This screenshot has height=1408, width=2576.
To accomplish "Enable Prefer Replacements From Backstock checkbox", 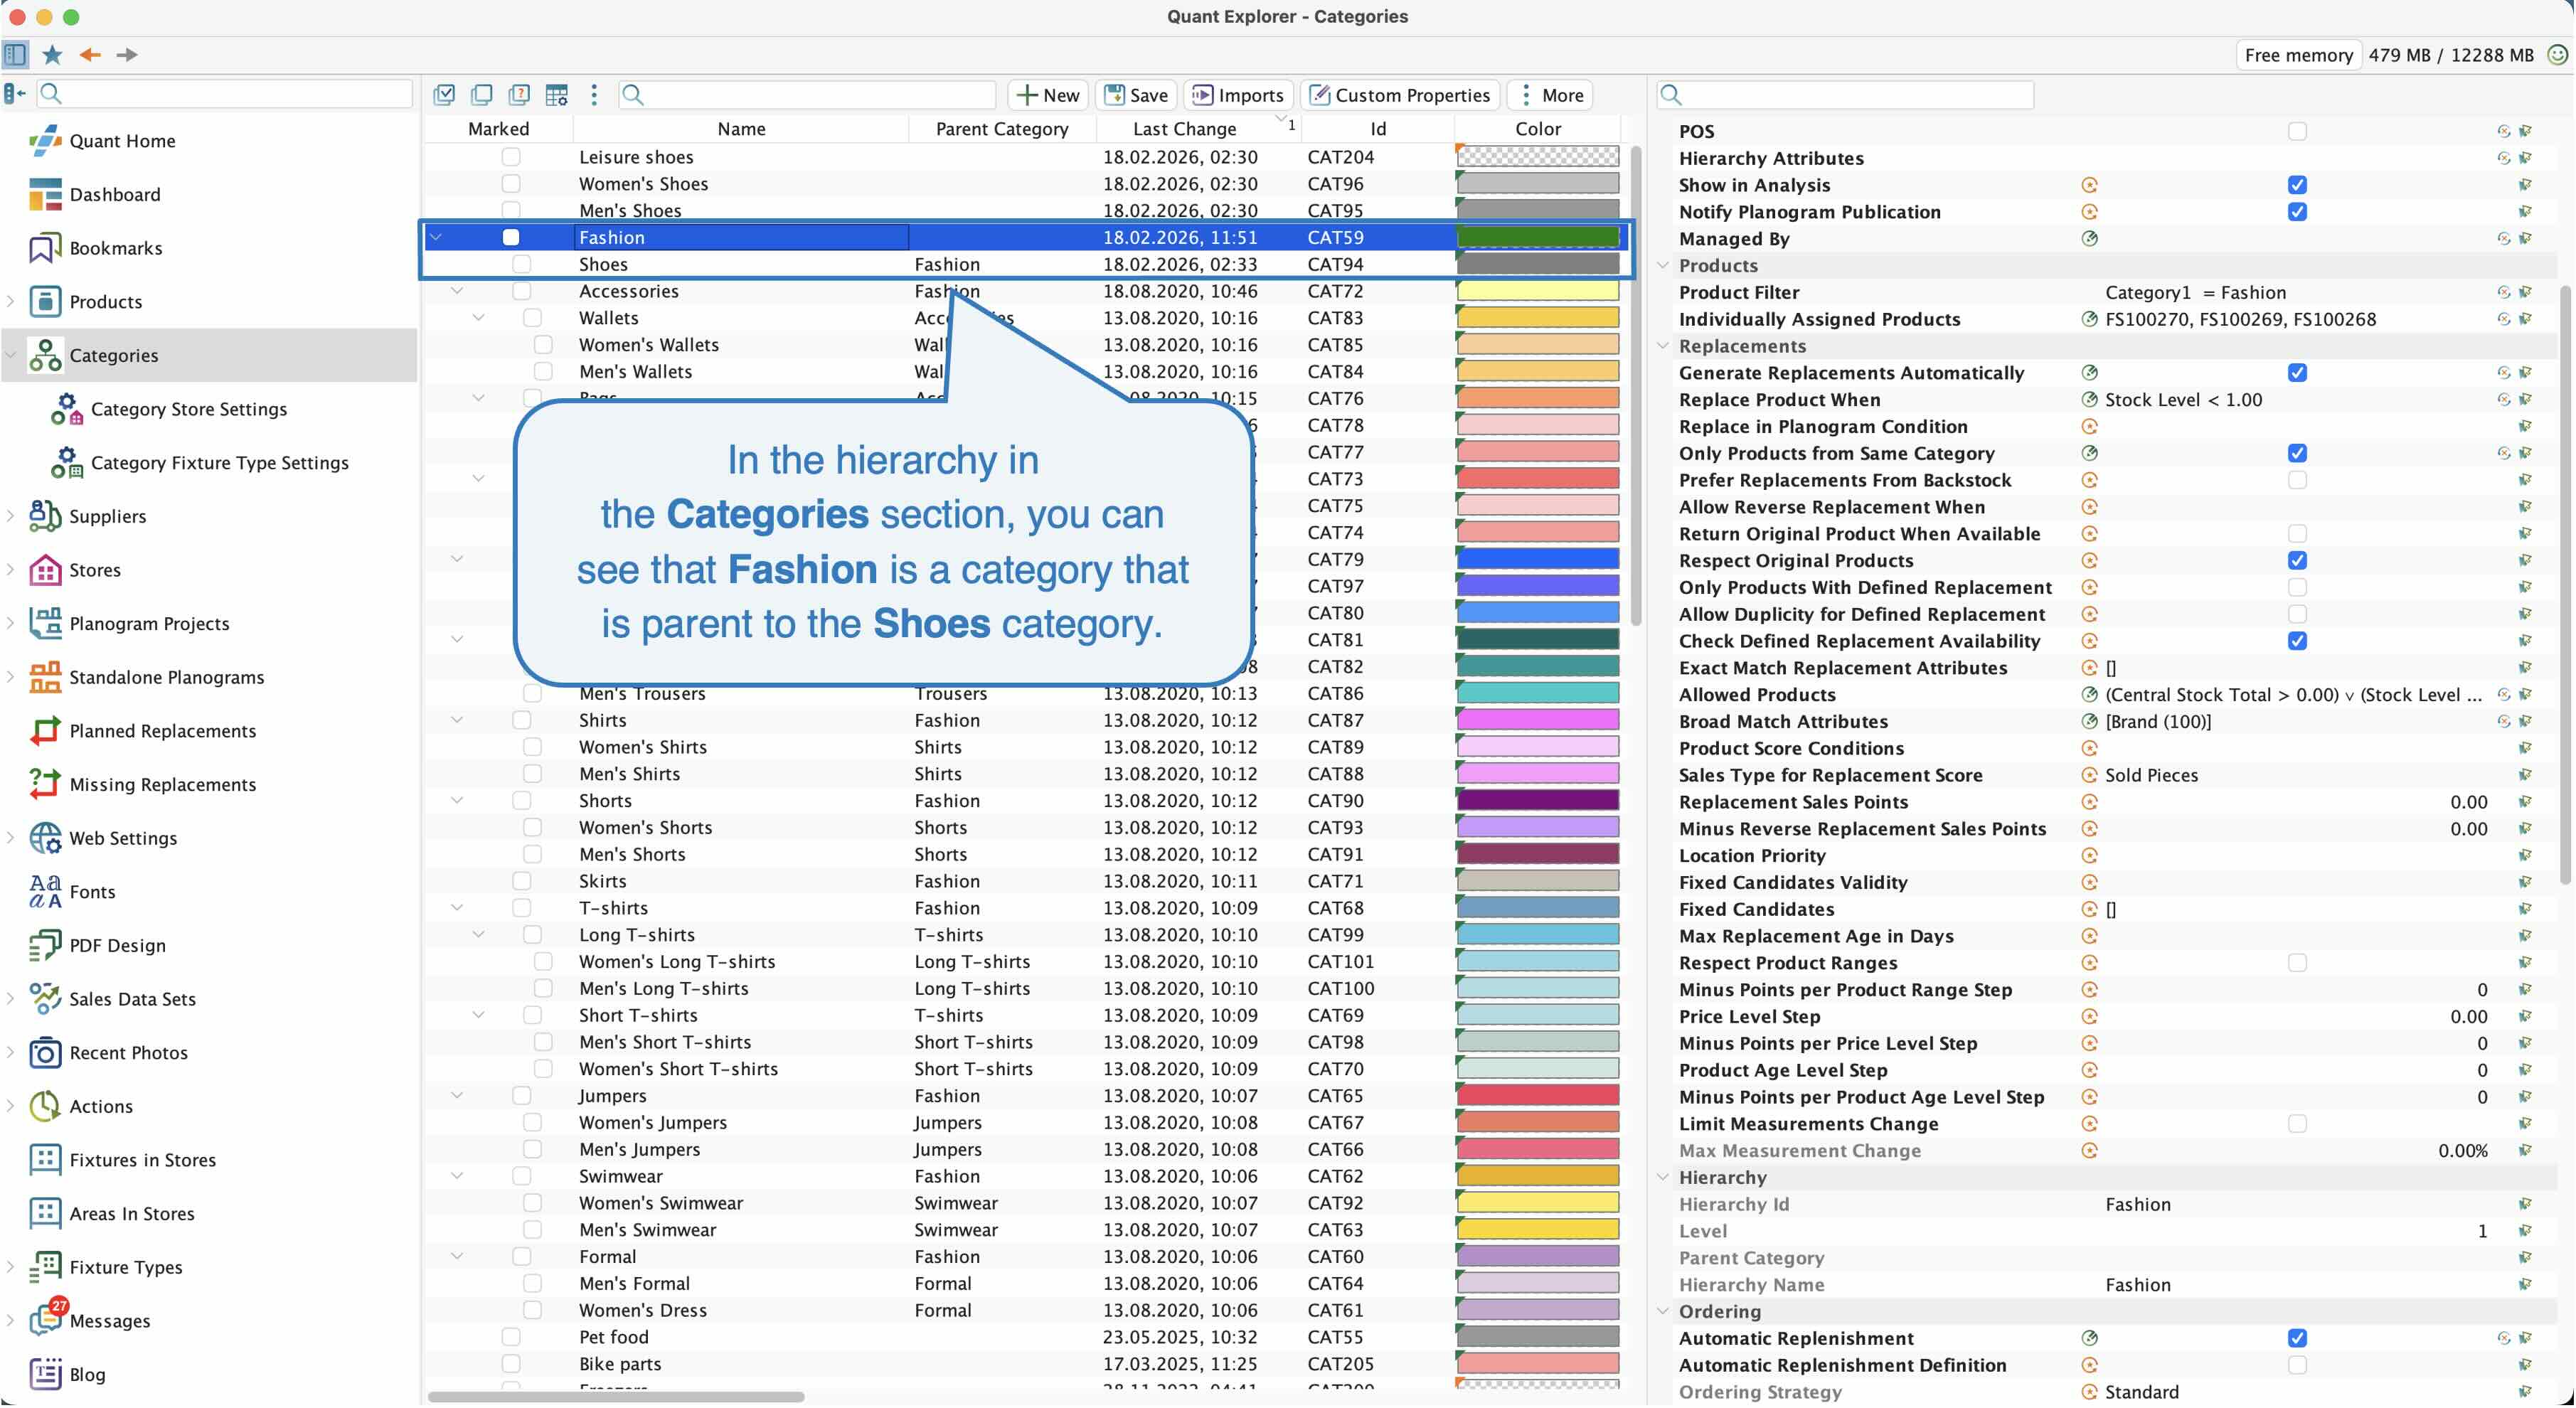I will (x=2297, y=480).
